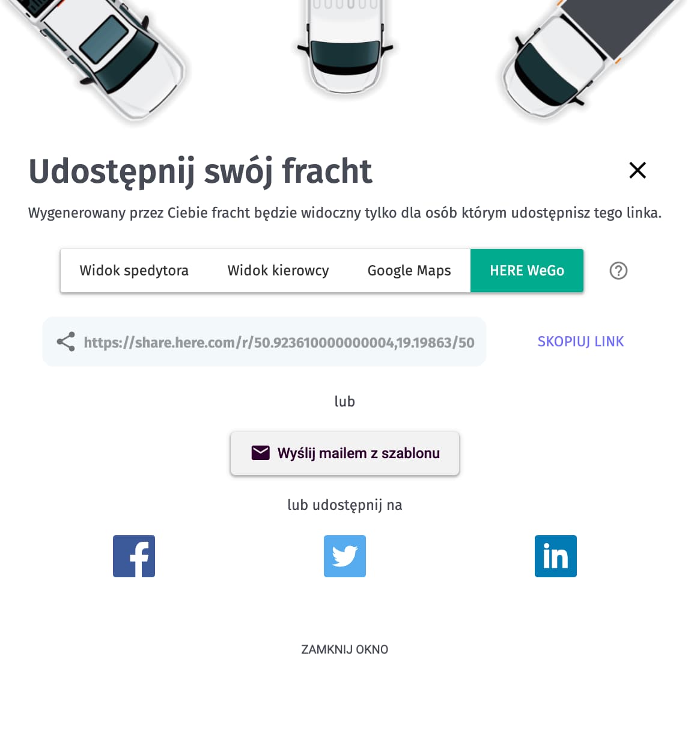Open help question mark icon
The width and height of the screenshot is (691, 730).
tap(618, 271)
